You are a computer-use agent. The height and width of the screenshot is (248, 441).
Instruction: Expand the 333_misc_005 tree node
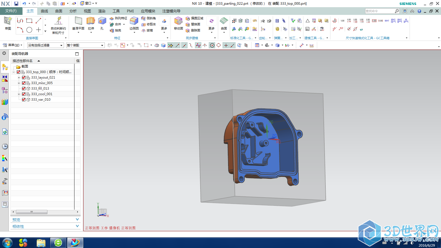coord(19,83)
